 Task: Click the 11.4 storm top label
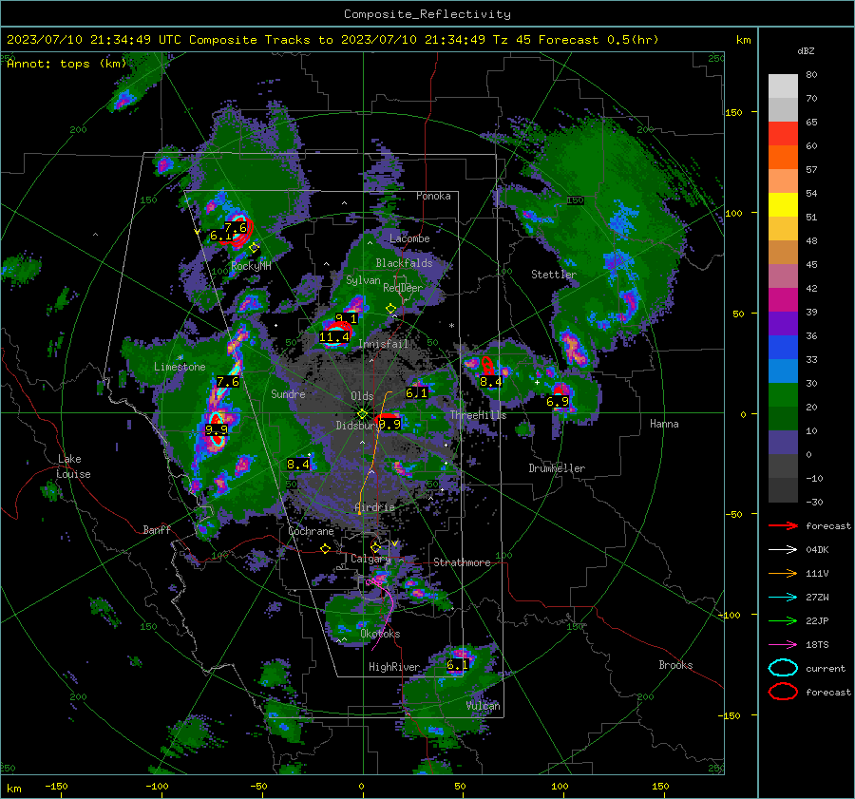pyautogui.click(x=334, y=337)
